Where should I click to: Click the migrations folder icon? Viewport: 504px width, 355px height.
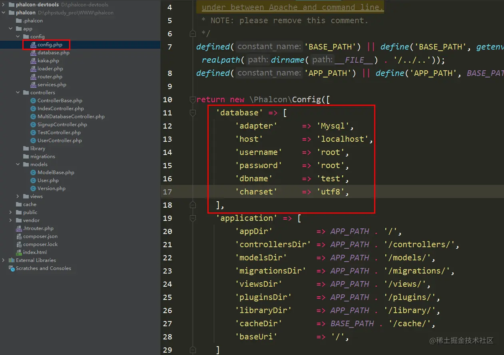[26, 157]
